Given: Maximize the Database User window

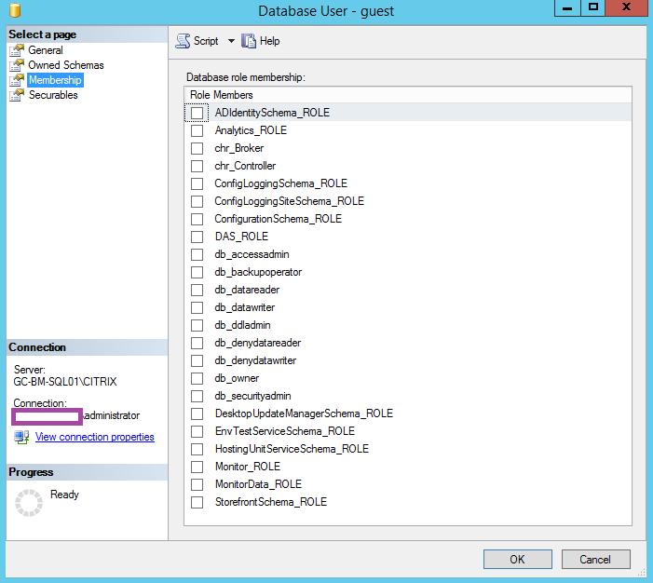Looking at the screenshot, I should point(593,7).
